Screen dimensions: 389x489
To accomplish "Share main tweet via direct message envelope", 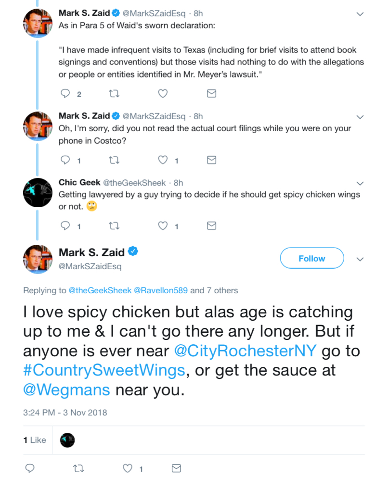I will (x=176, y=468).
